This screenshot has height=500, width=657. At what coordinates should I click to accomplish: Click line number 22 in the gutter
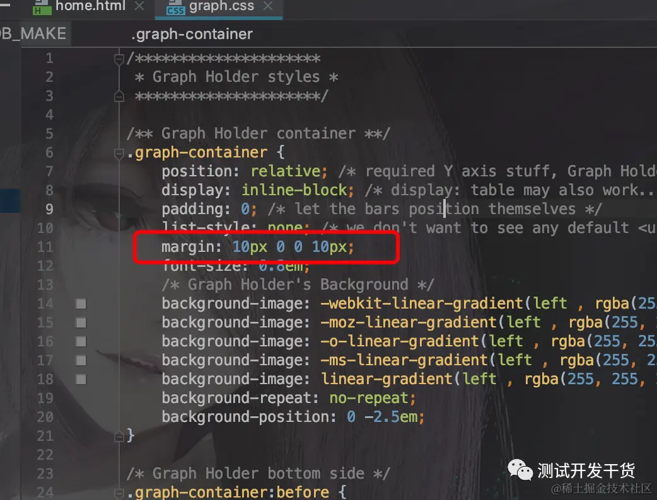tap(45, 455)
